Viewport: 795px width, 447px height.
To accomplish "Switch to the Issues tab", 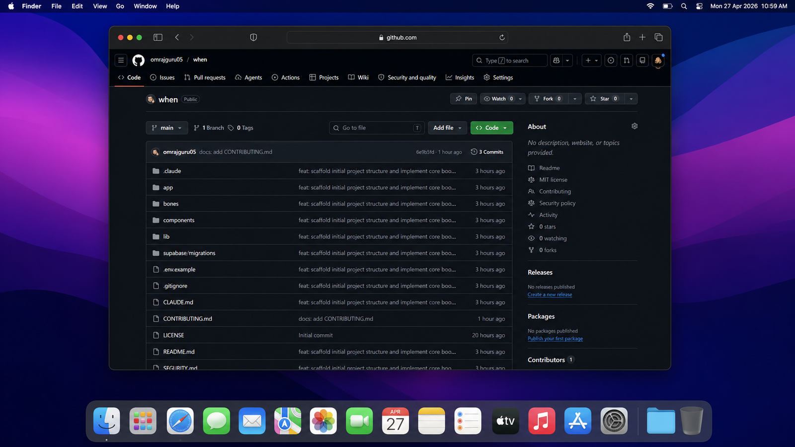I will (162, 77).
